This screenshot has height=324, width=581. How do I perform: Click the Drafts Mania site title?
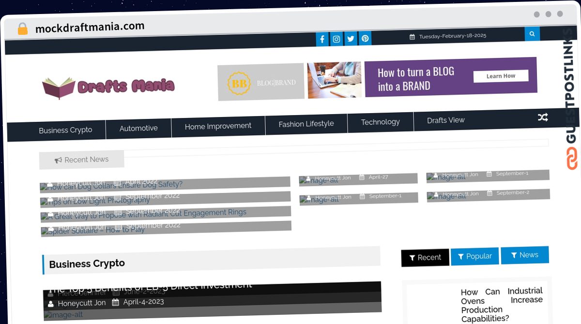tap(126, 87)
